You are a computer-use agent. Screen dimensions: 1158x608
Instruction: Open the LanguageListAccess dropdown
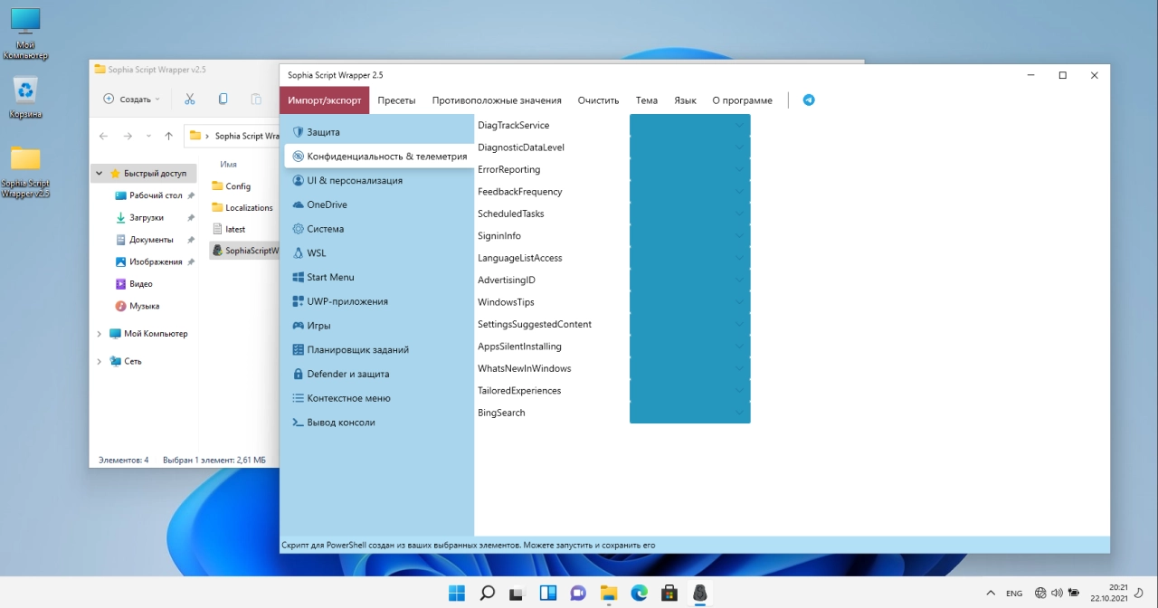point(690,258)
